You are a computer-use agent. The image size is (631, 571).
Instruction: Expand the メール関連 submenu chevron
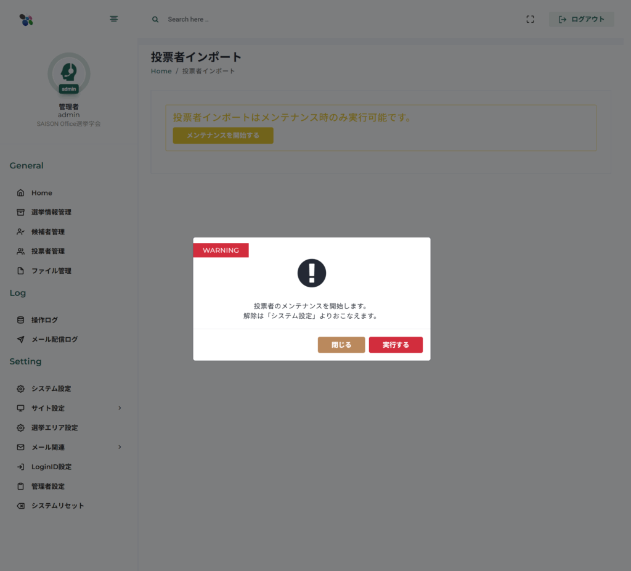tap(120, 447)
